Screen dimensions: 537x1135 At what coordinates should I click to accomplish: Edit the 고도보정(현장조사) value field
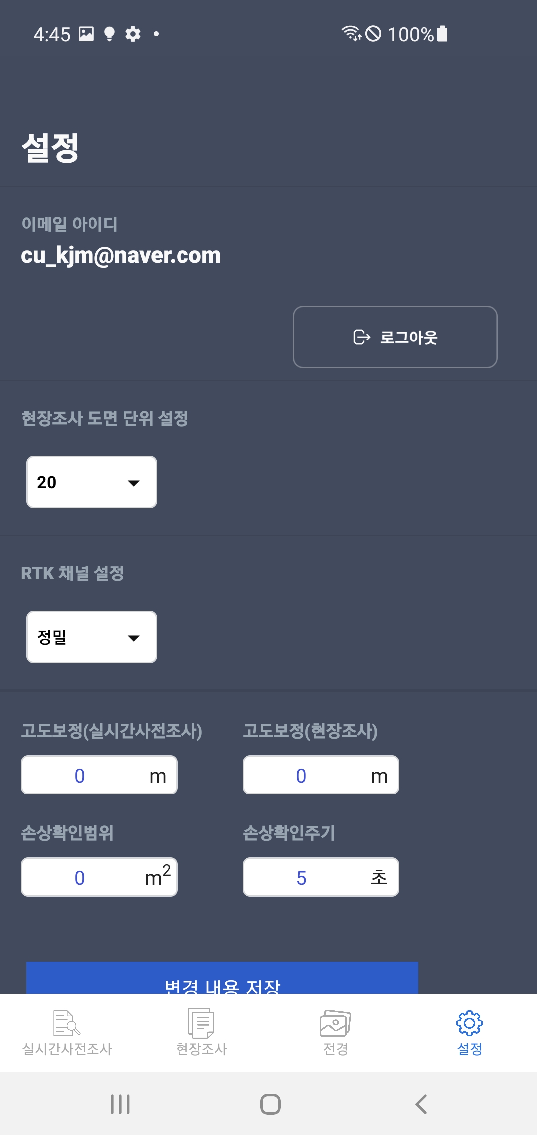click(321, 775)
